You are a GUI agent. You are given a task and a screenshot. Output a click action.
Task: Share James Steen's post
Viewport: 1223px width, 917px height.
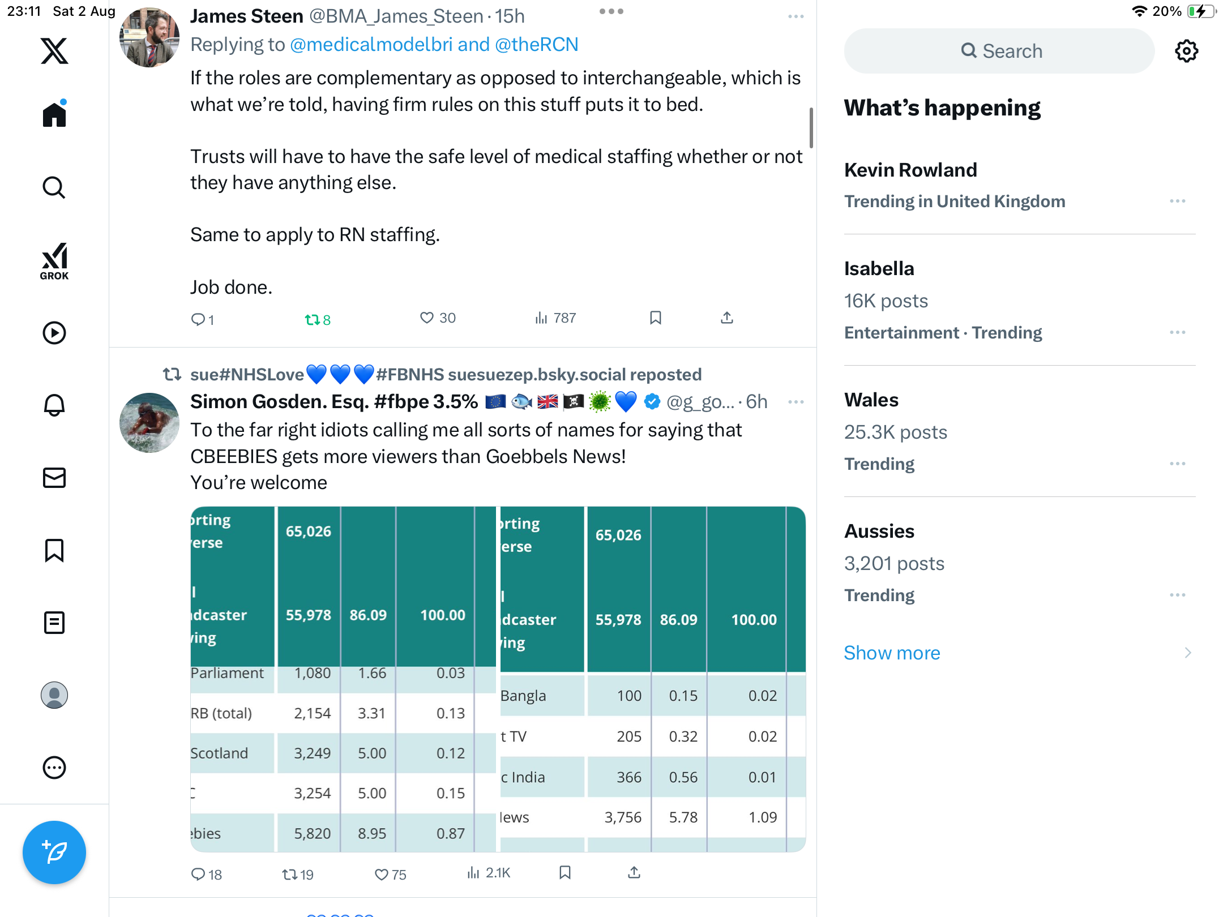click(727, 318)
